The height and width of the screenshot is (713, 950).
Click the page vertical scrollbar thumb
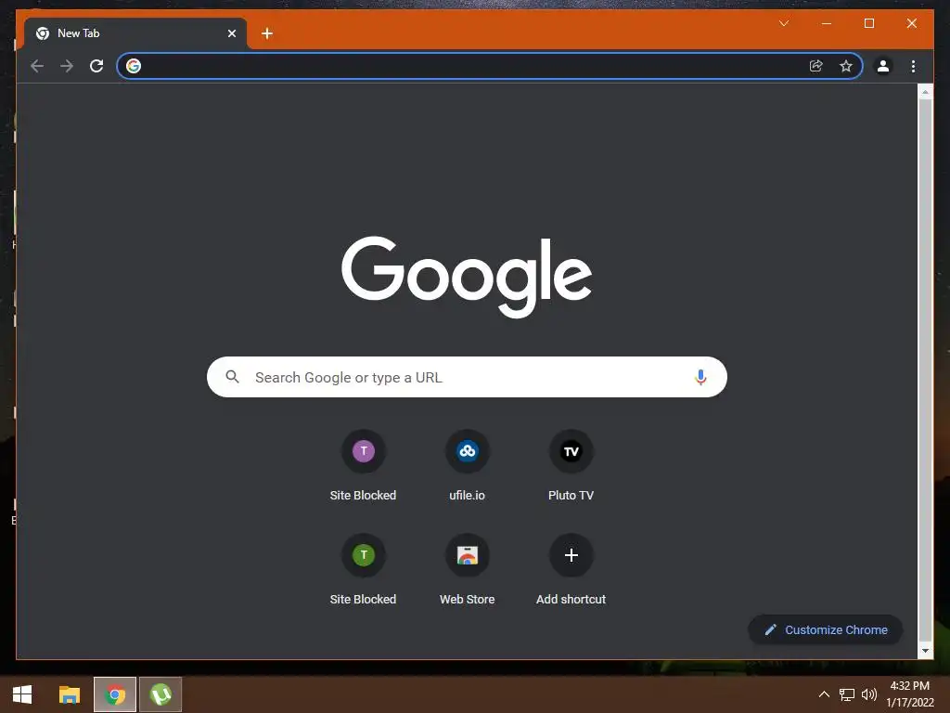[x=925, y=369]
